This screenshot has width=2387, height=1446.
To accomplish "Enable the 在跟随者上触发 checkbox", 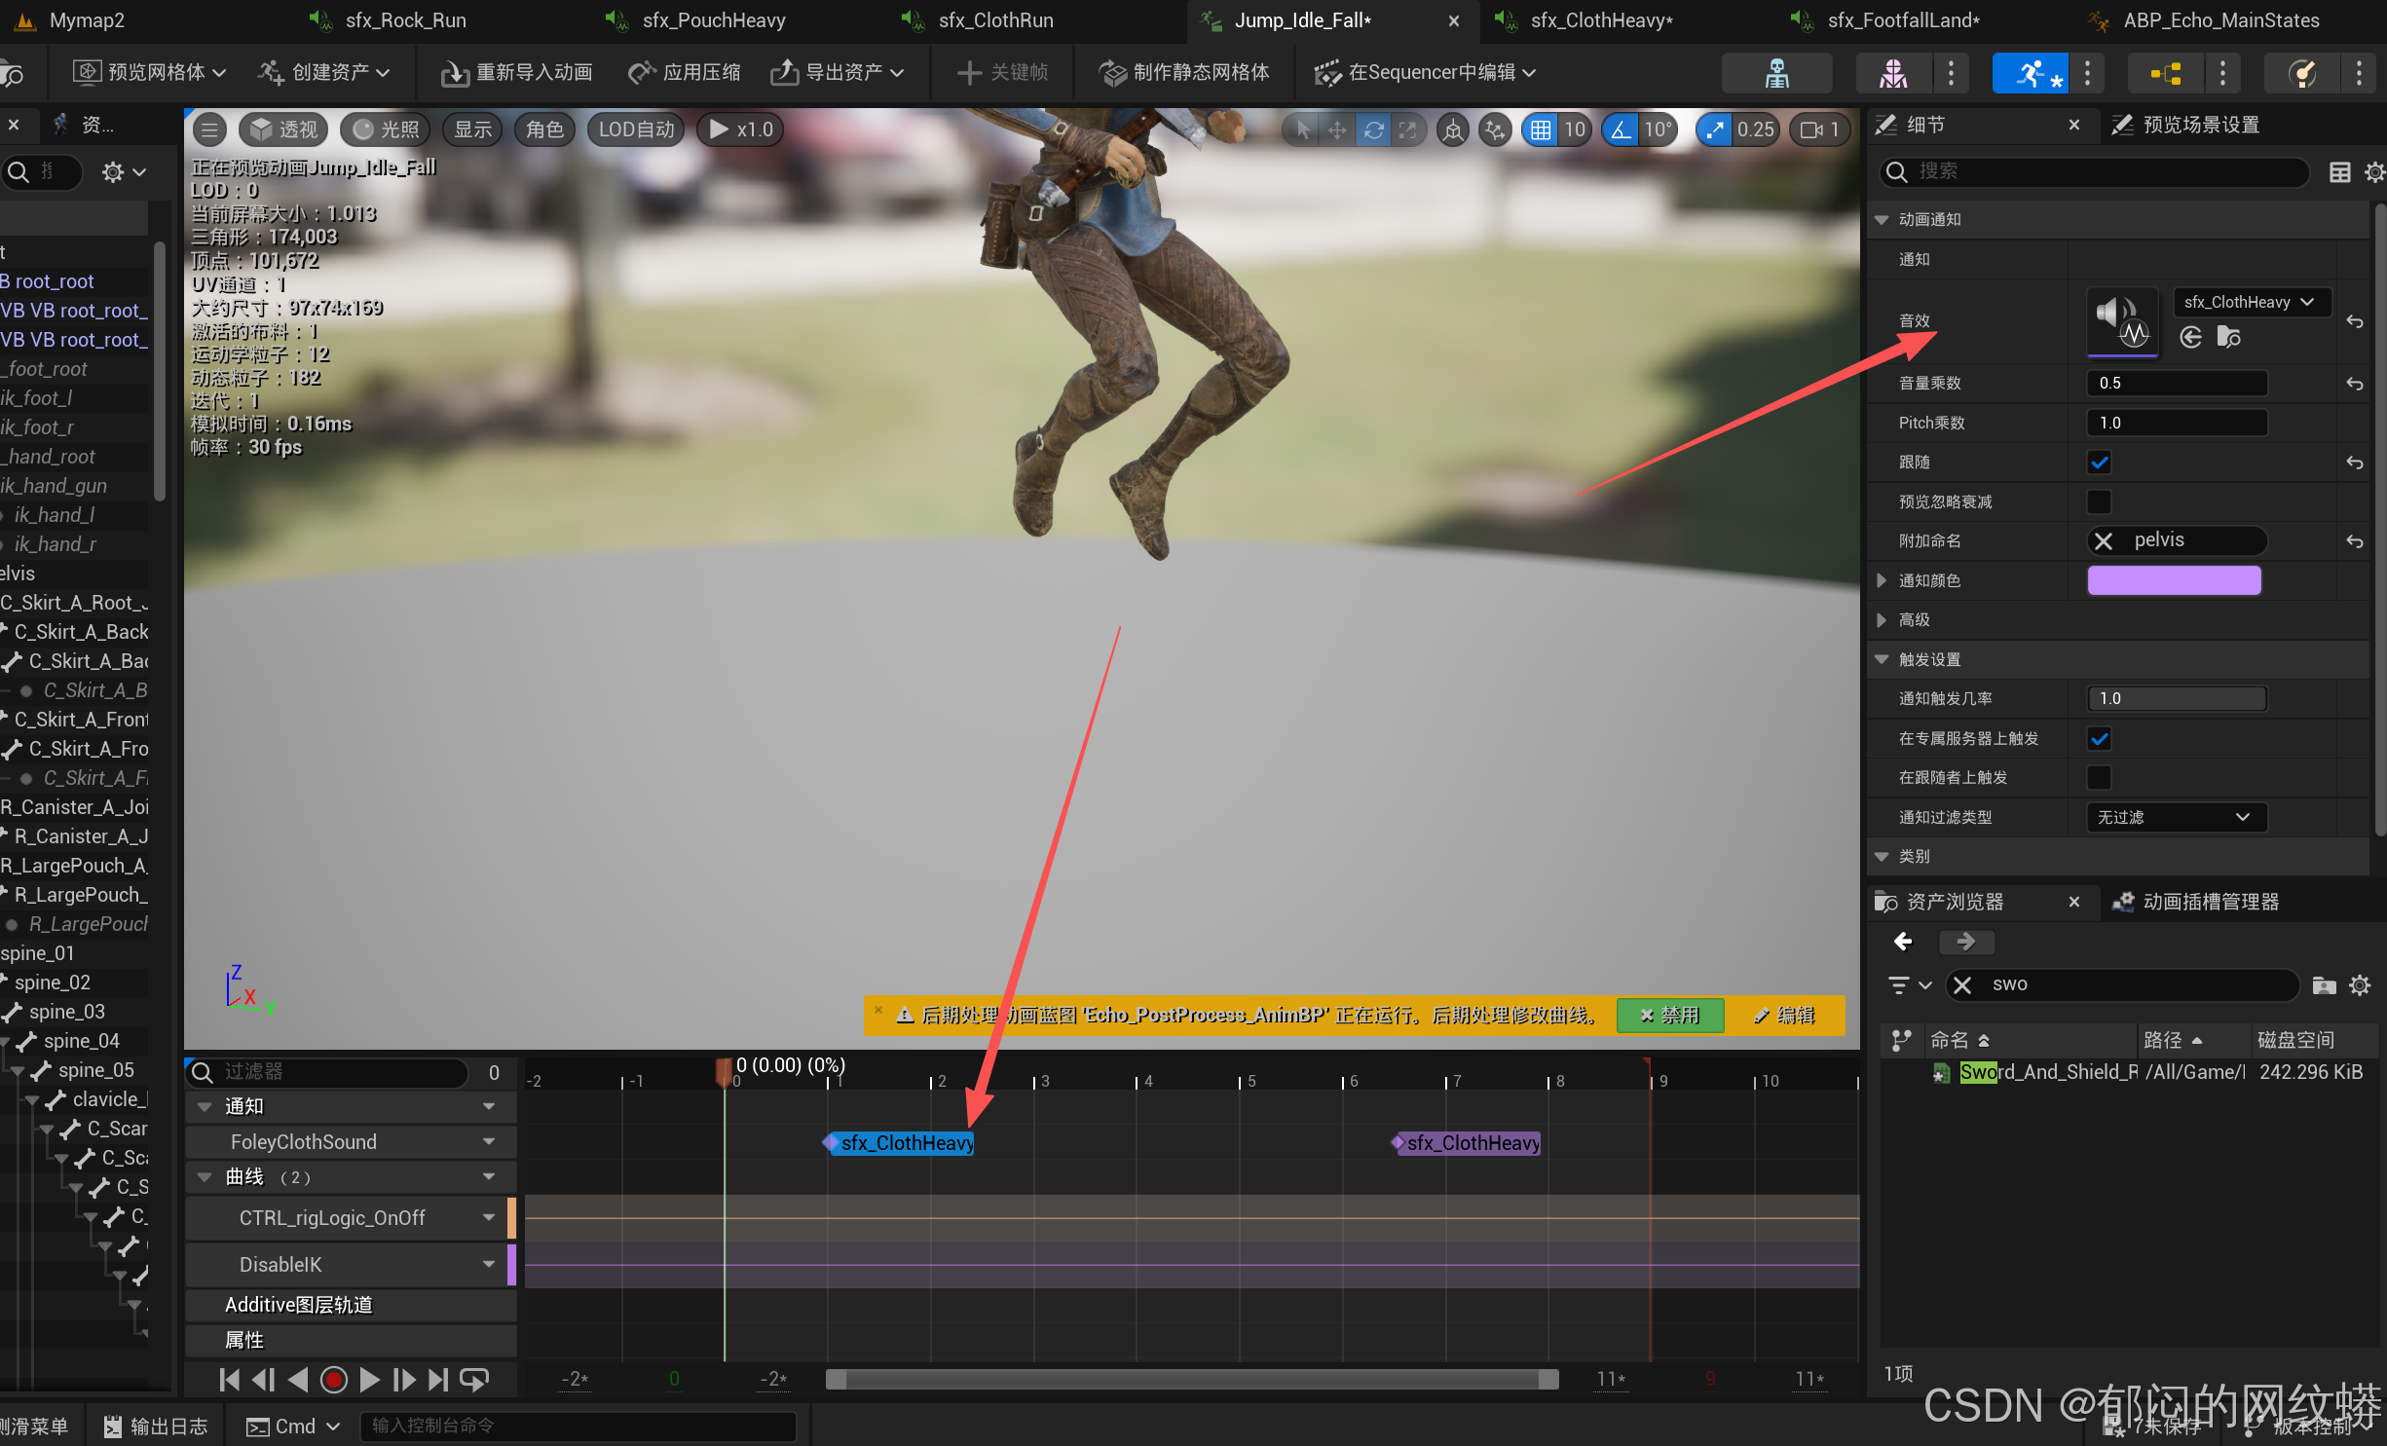I will point(2099,777).
